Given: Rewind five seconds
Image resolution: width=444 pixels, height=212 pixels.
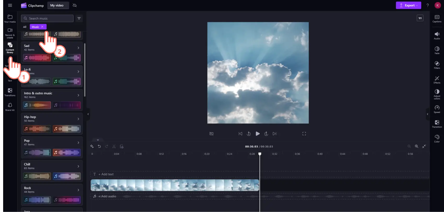Looking at the screenshot, I should click(249, 134).
